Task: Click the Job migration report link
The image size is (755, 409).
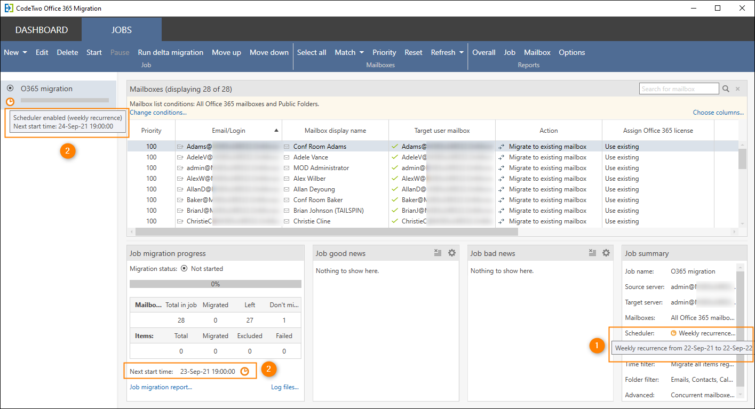Action: pyautogui.click(x=160, y=387)
